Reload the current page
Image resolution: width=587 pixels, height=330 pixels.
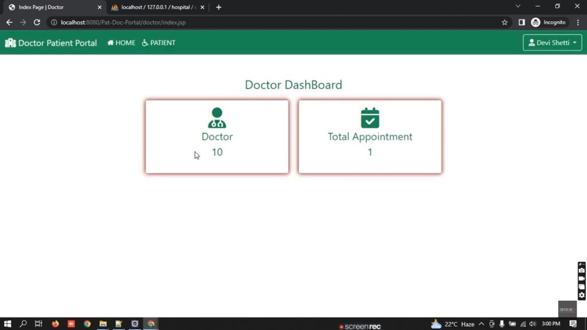point(37,22)
